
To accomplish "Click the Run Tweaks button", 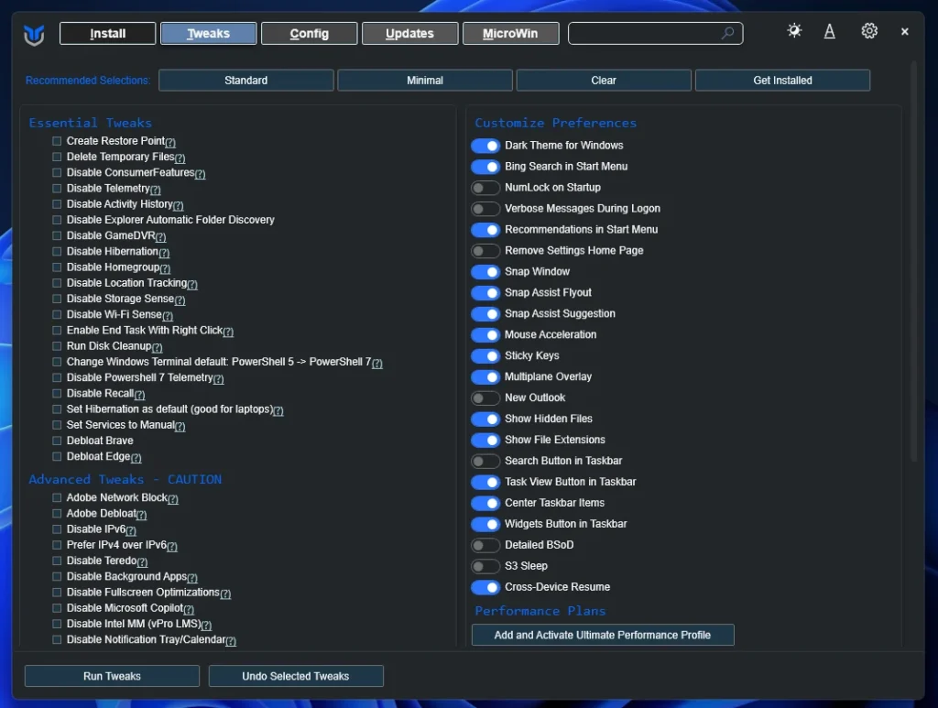I will click(x=112, y=676).
